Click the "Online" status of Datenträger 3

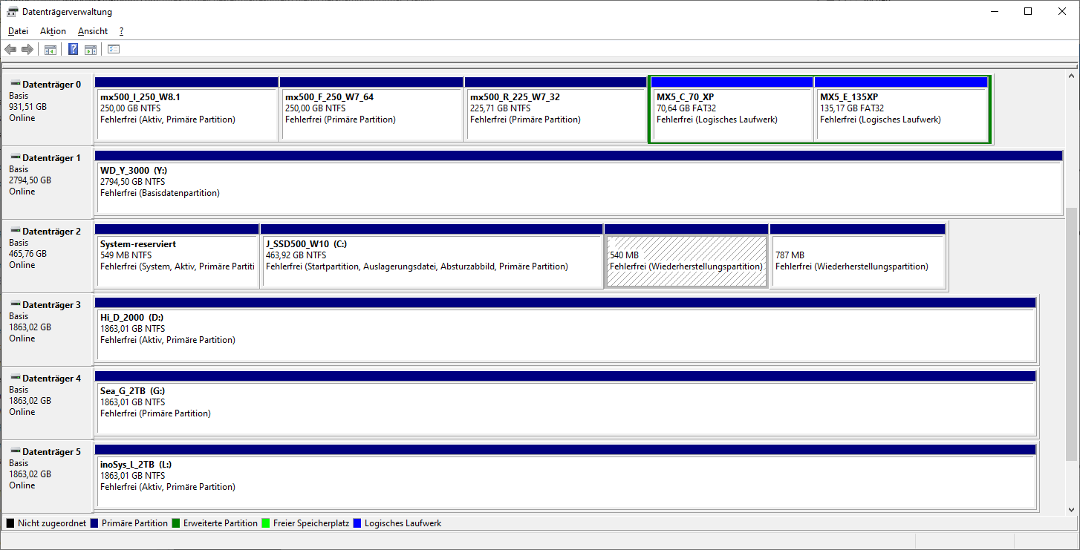22,338
